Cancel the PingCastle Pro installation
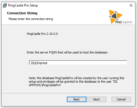The image size is (137, 108). click(x=121, y=99)
